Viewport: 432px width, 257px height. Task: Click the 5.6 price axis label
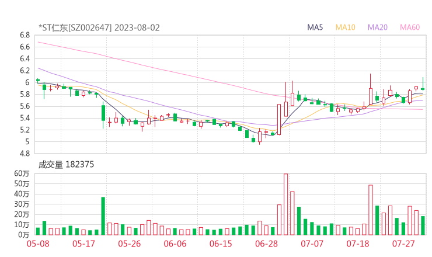tap(25, 106)
